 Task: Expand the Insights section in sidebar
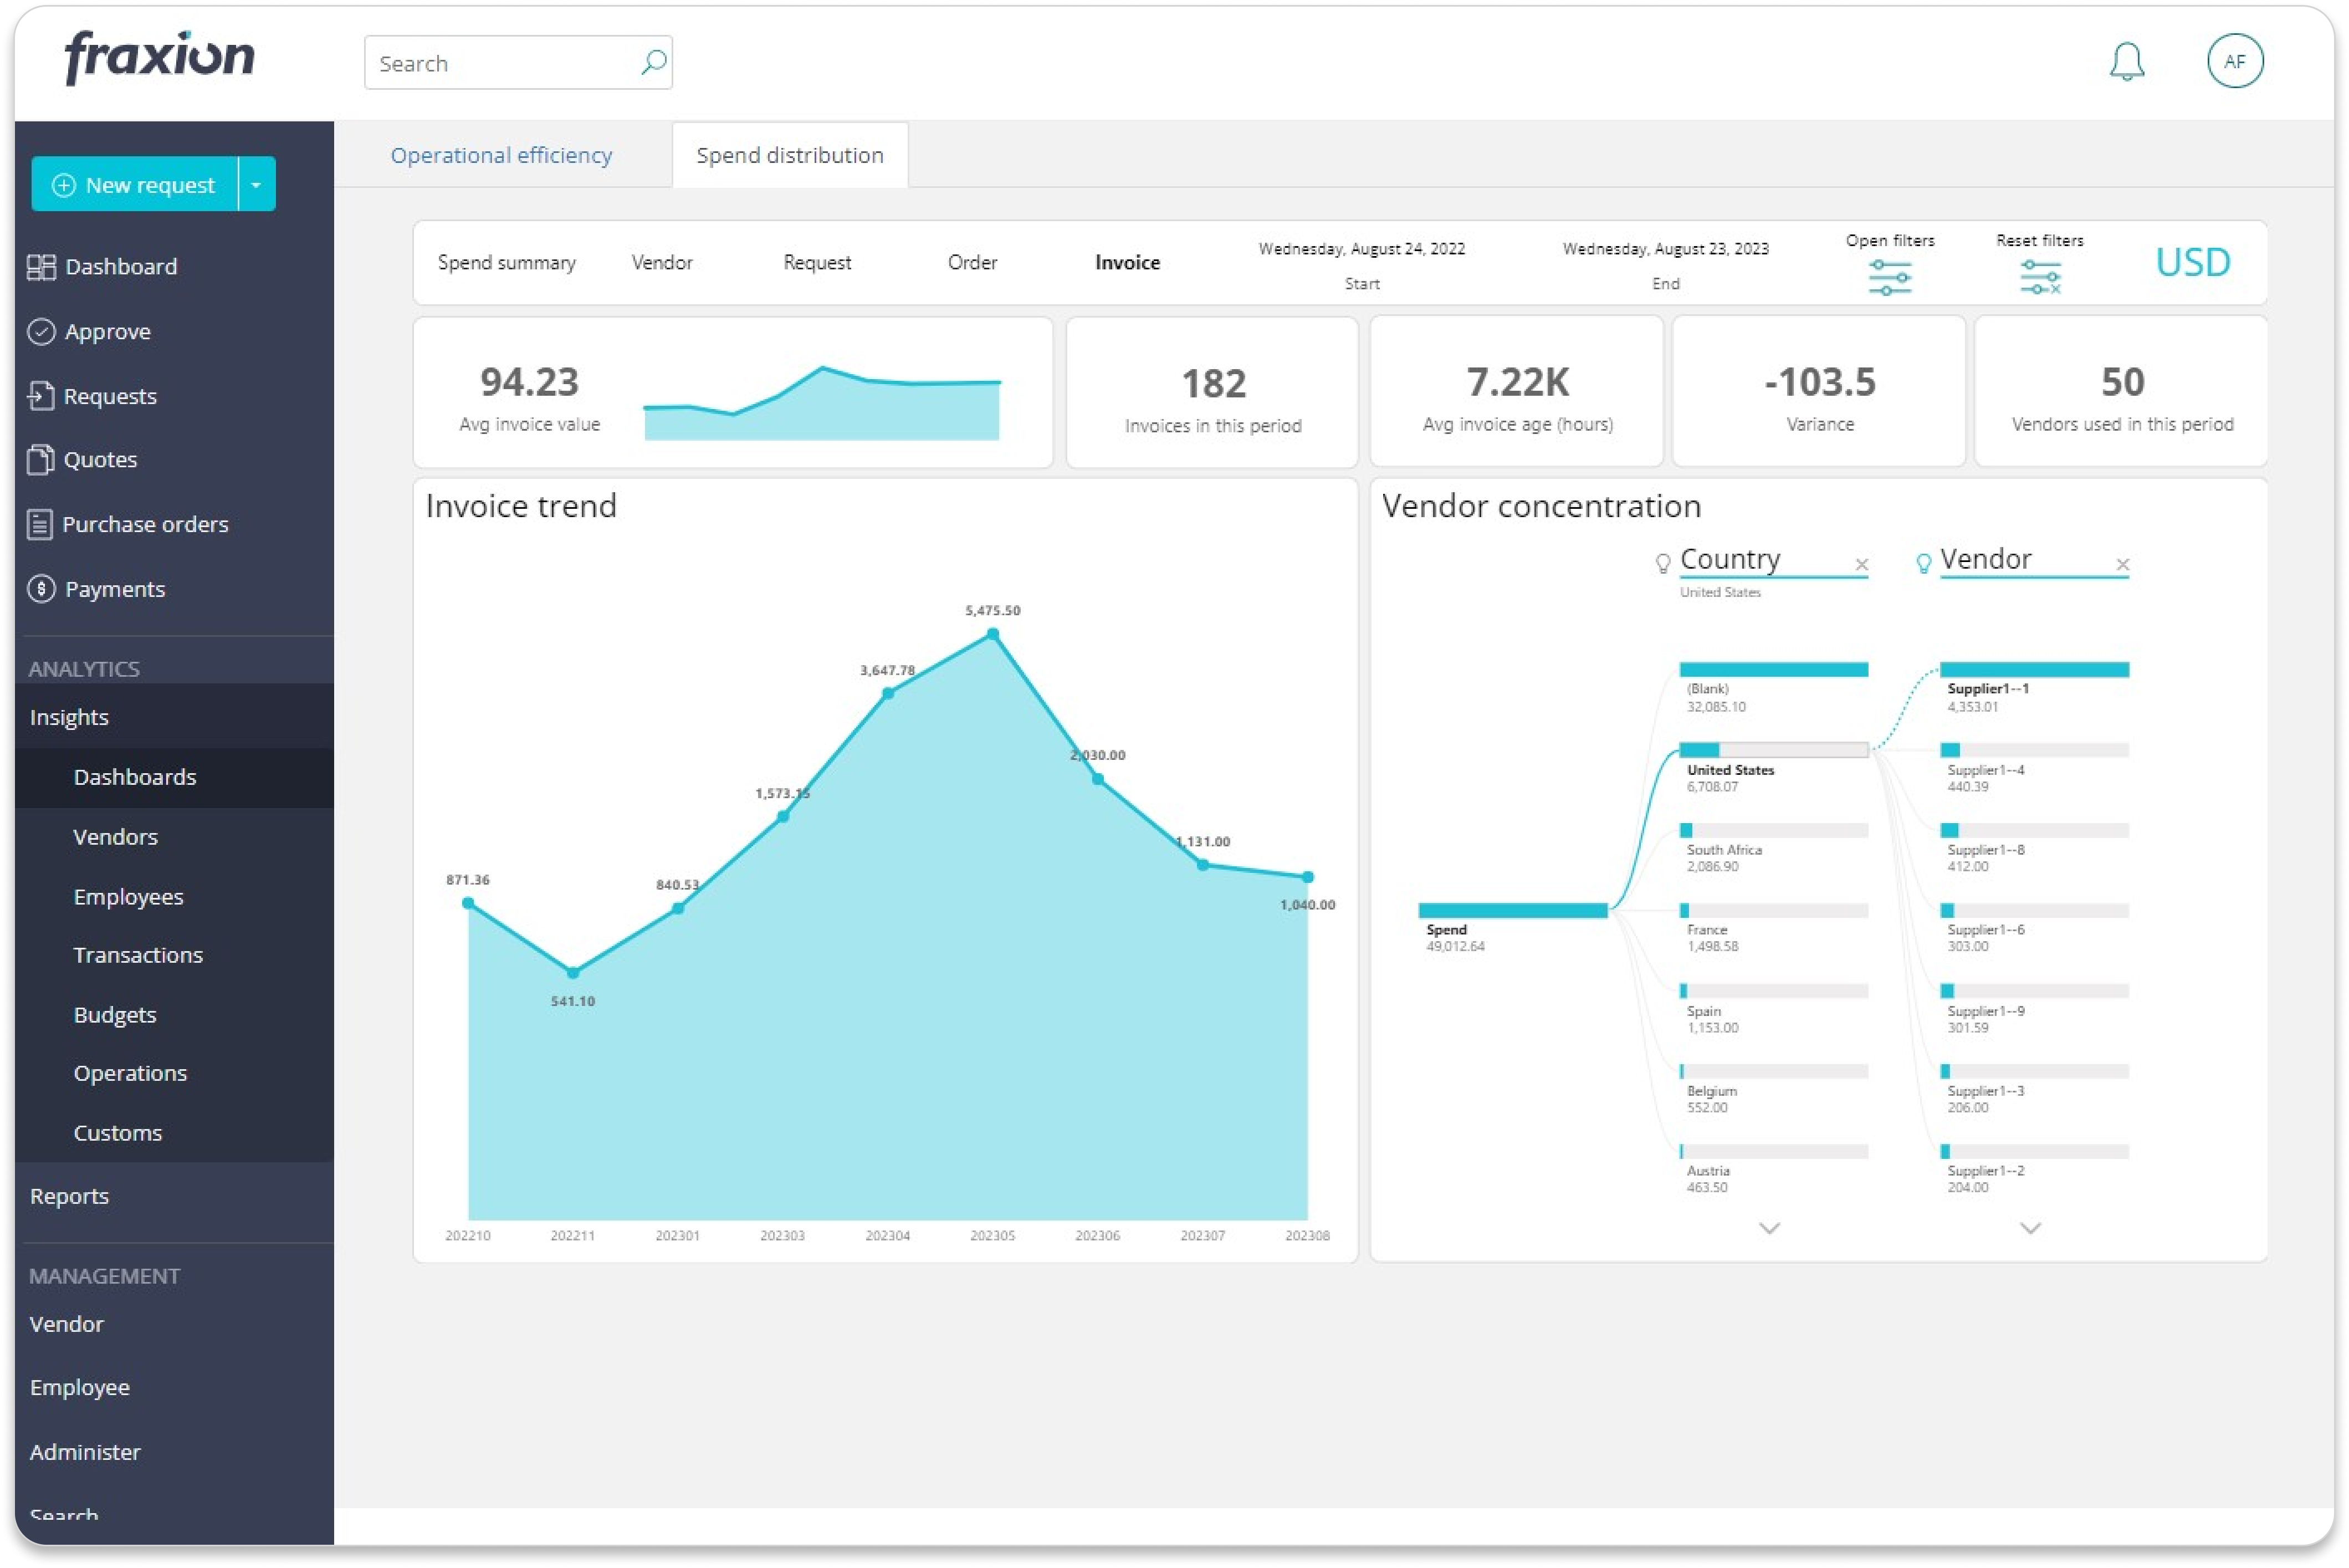(174, 717)
